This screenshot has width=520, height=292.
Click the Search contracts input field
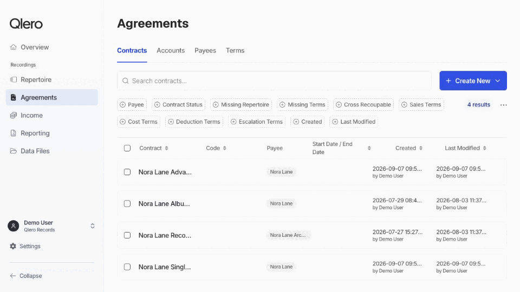pos(274,81)
